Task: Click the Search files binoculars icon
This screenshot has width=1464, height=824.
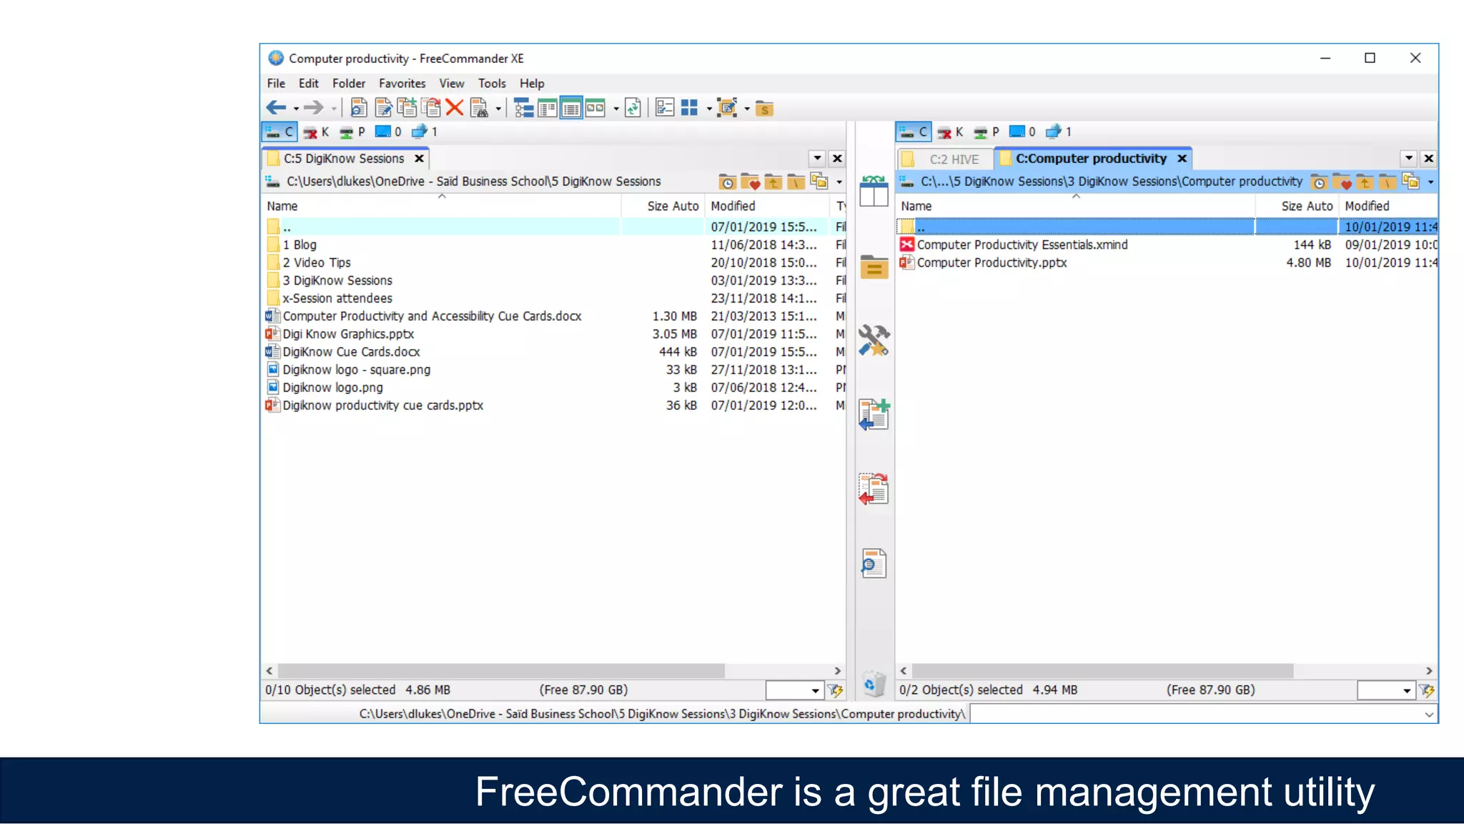Action: [480, 108]
